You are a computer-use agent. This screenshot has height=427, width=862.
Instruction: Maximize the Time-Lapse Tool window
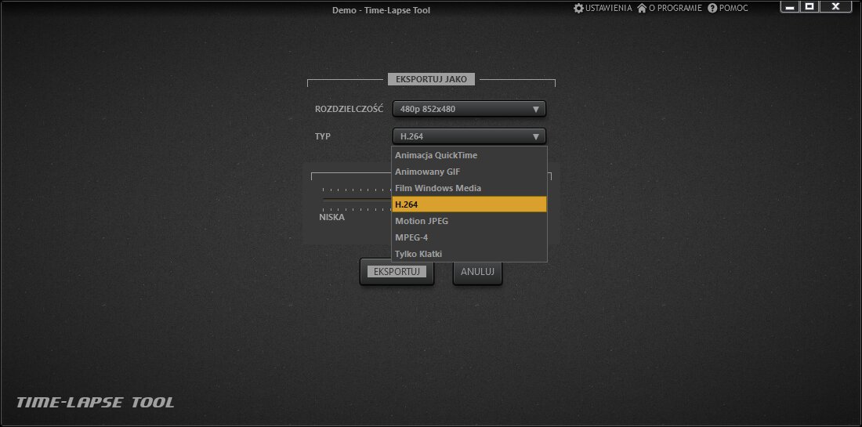(810, 7)
